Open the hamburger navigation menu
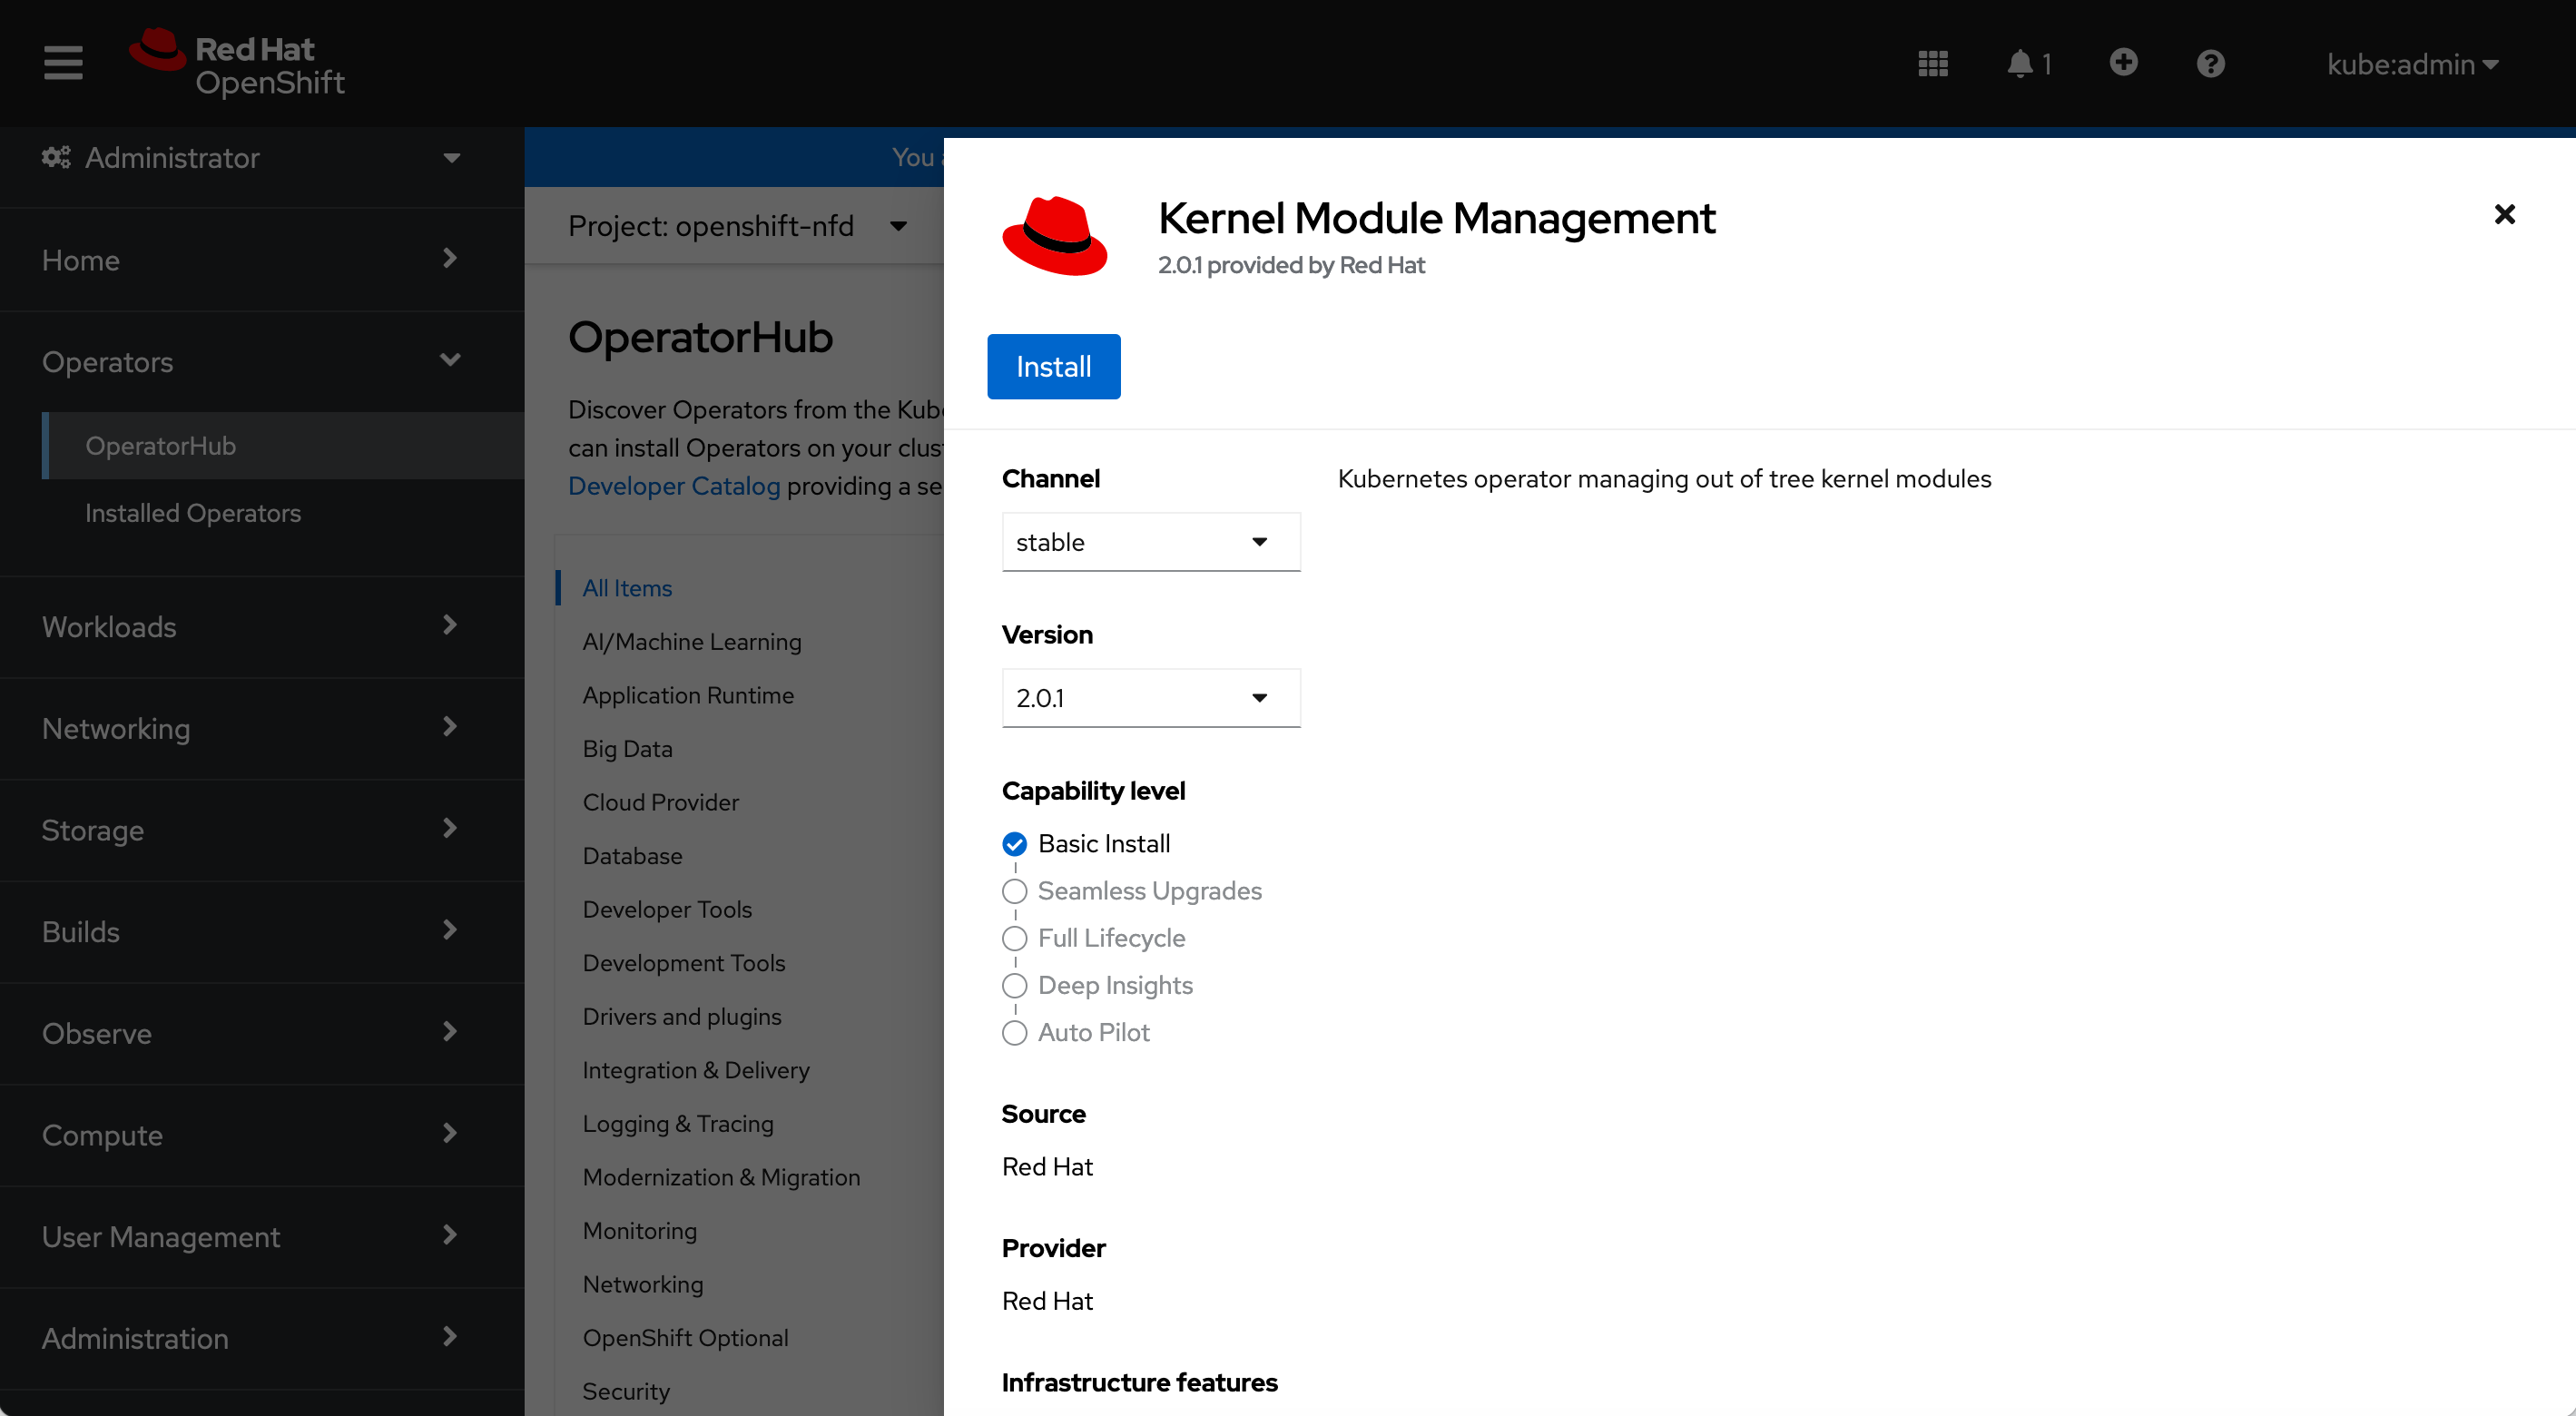Viewport: 2576px width, 1416px height. pyautogui.click(x=63, y=63)
